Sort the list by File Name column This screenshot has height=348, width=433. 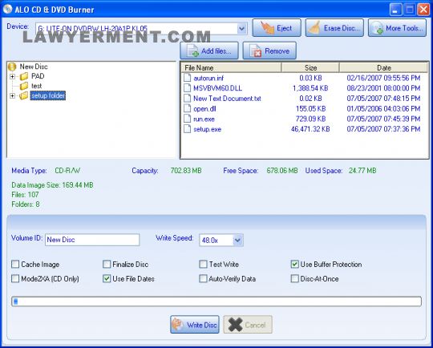232,67
